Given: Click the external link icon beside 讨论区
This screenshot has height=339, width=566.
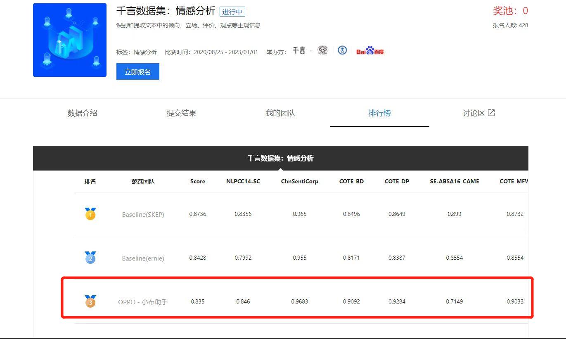Looking at the screenshot, I should tap(491, 113).
